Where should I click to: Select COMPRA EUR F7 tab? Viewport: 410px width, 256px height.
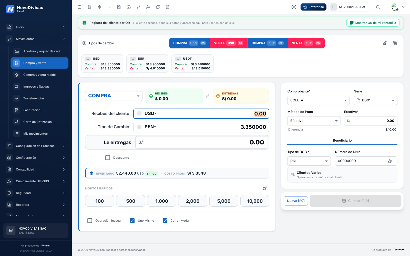tap(268, 43)
